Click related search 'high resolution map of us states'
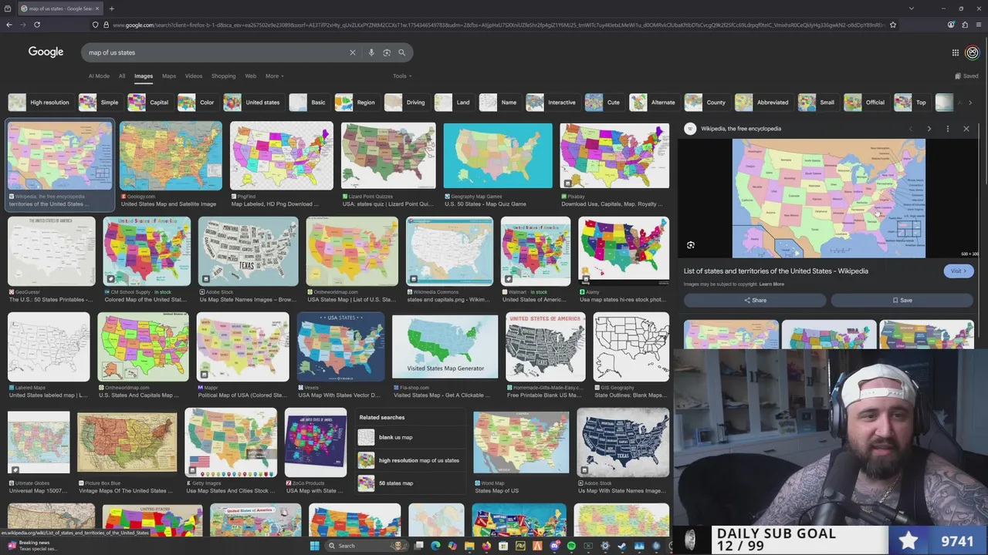Screen dimensions: 988x555 point(409,460)
